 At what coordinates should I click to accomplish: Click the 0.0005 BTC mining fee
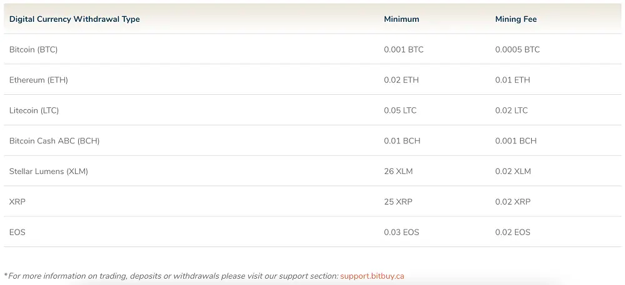click(x=517, y=49)
